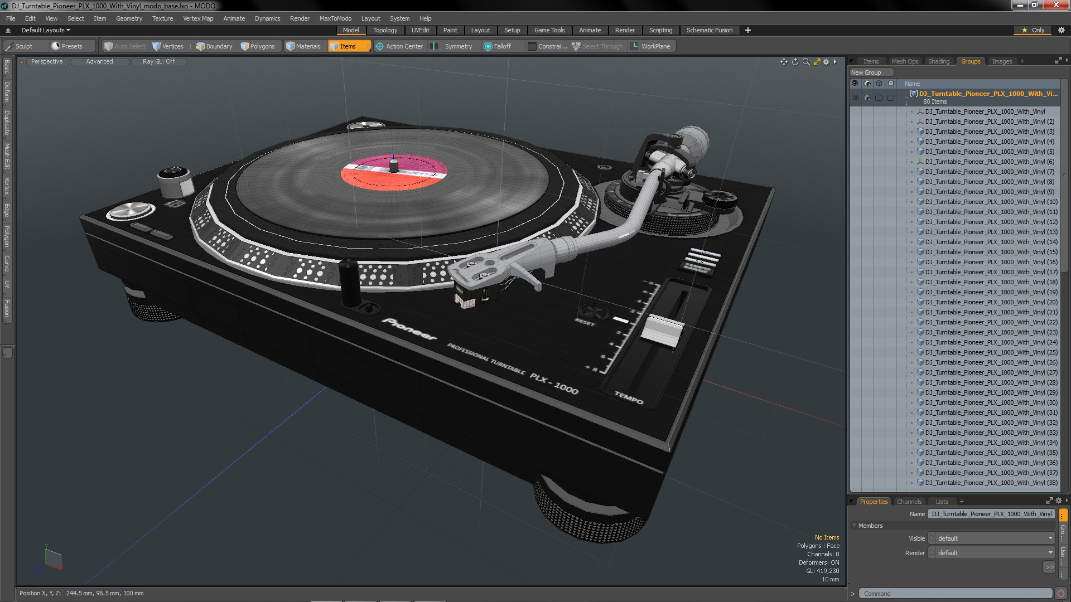Select DJ_Turntable_Pioneer_PLX_1000_With_Vinyl (33) item
This screenshot has width=1071, height=602.
coord(991,433)
